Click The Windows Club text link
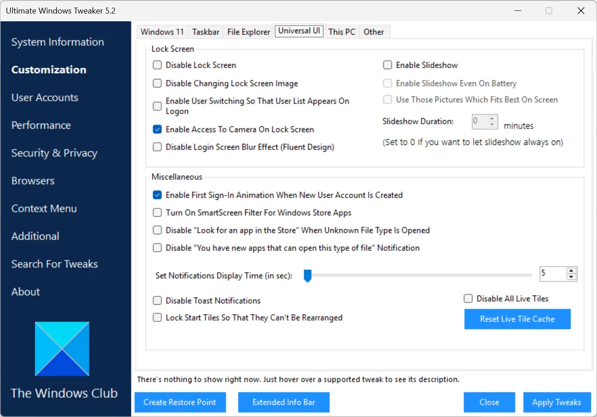This screenshot has height=417, width=597. click(64, 393)
